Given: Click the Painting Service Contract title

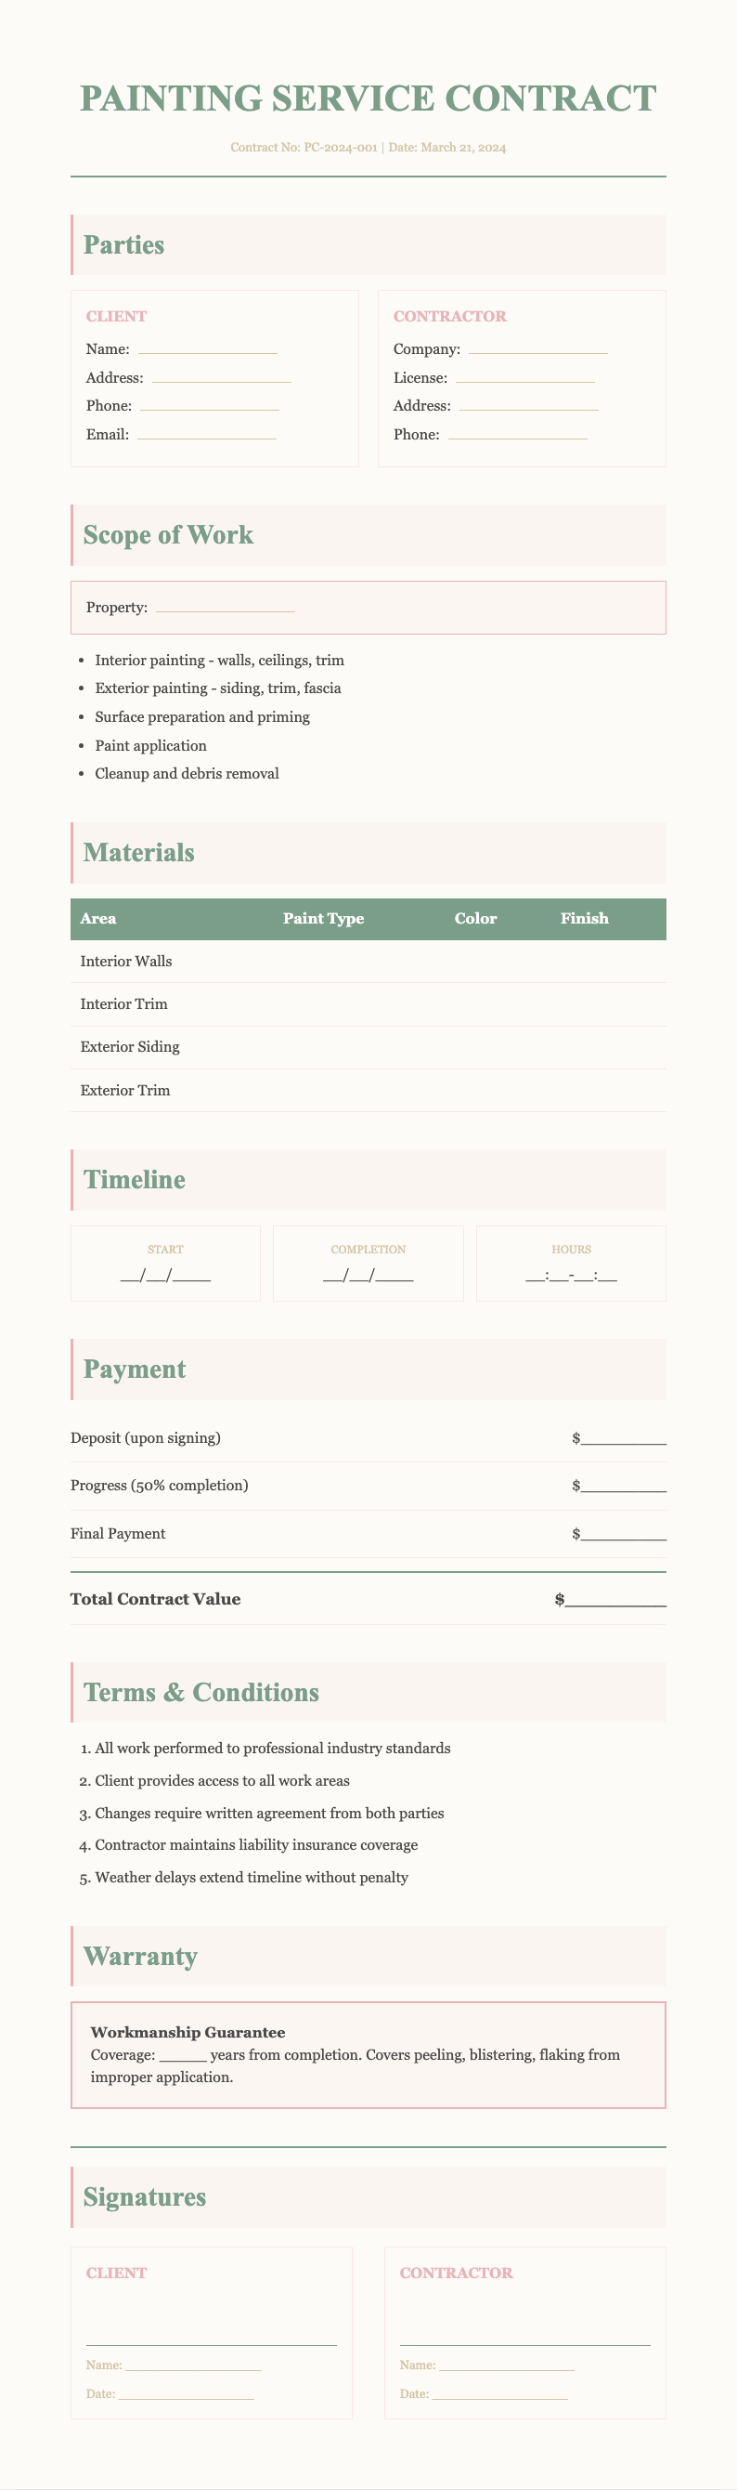Looking at the screenshot, I should click(x=368, y=98).
